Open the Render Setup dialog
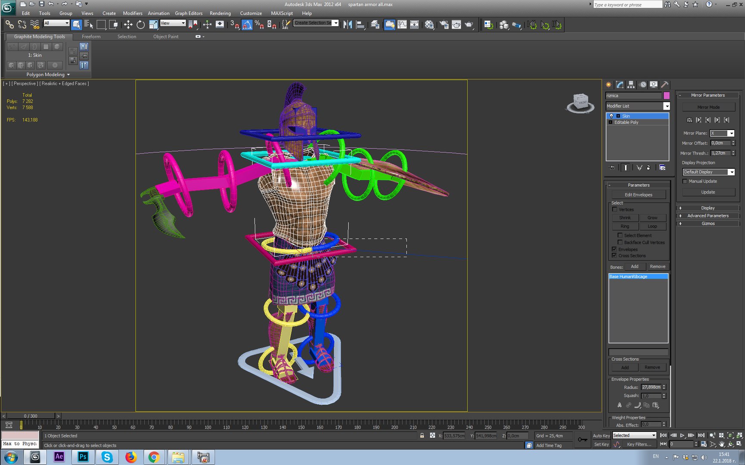The height and width of the screenshot is (465, 745). point(444,25)
